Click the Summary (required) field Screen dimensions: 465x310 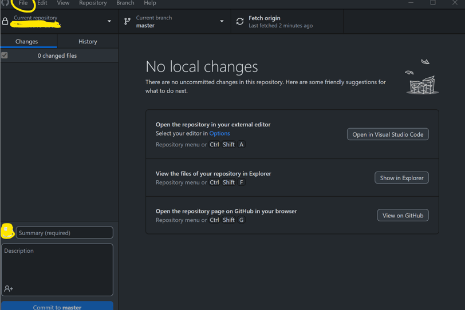[64, 233]
